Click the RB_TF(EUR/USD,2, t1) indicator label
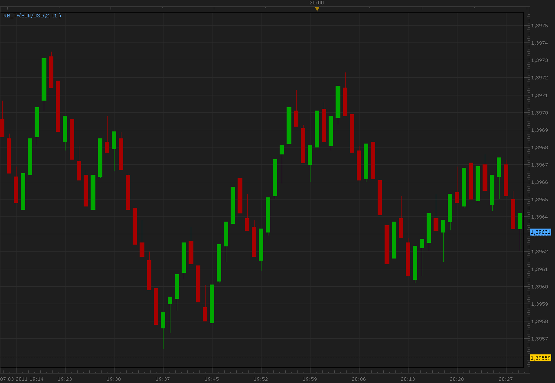The image size is (555, 383). (x=32, y=16)
